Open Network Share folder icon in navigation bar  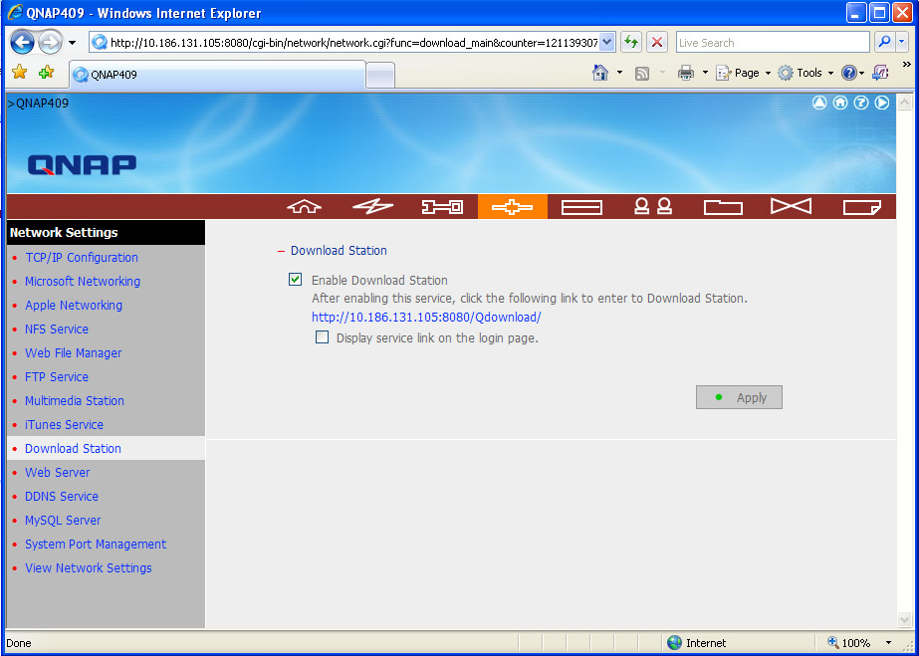click(x=723, y=207)
